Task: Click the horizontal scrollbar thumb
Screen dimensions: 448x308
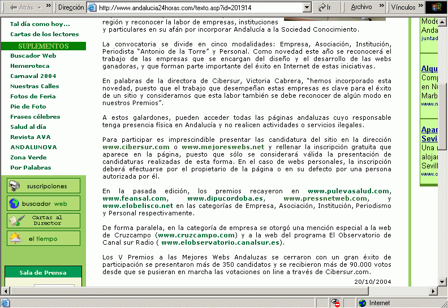Action: tap(189, 291)
